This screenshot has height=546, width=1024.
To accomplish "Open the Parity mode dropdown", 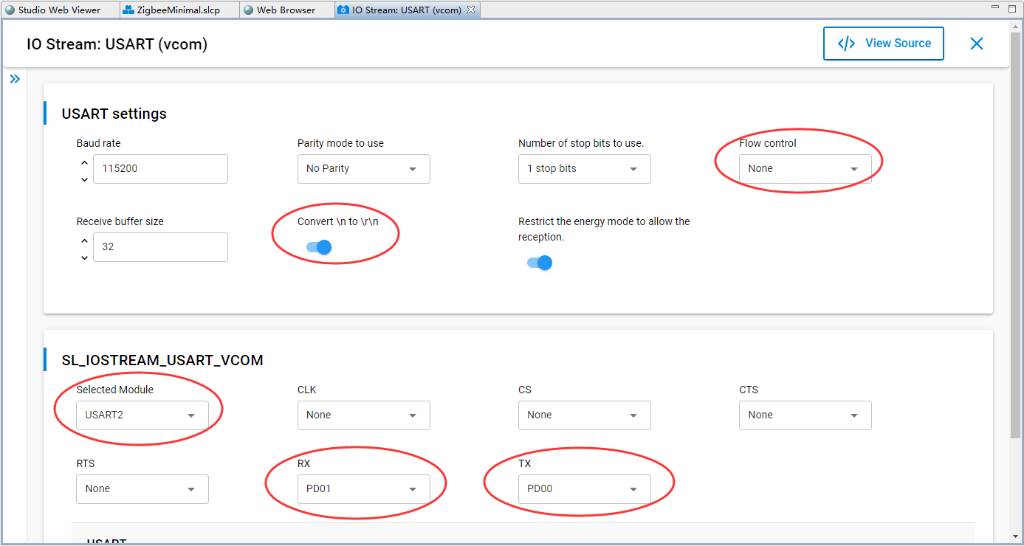I will click(x=364, y=169).
